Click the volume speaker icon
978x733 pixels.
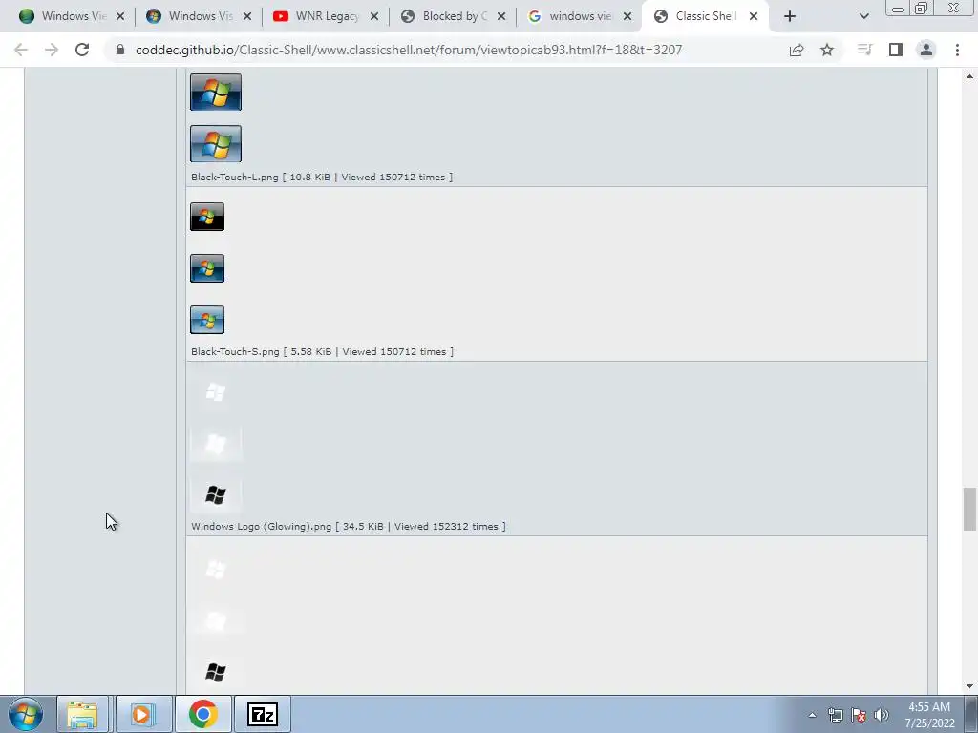pyautogui.click(x=881, y=715)
